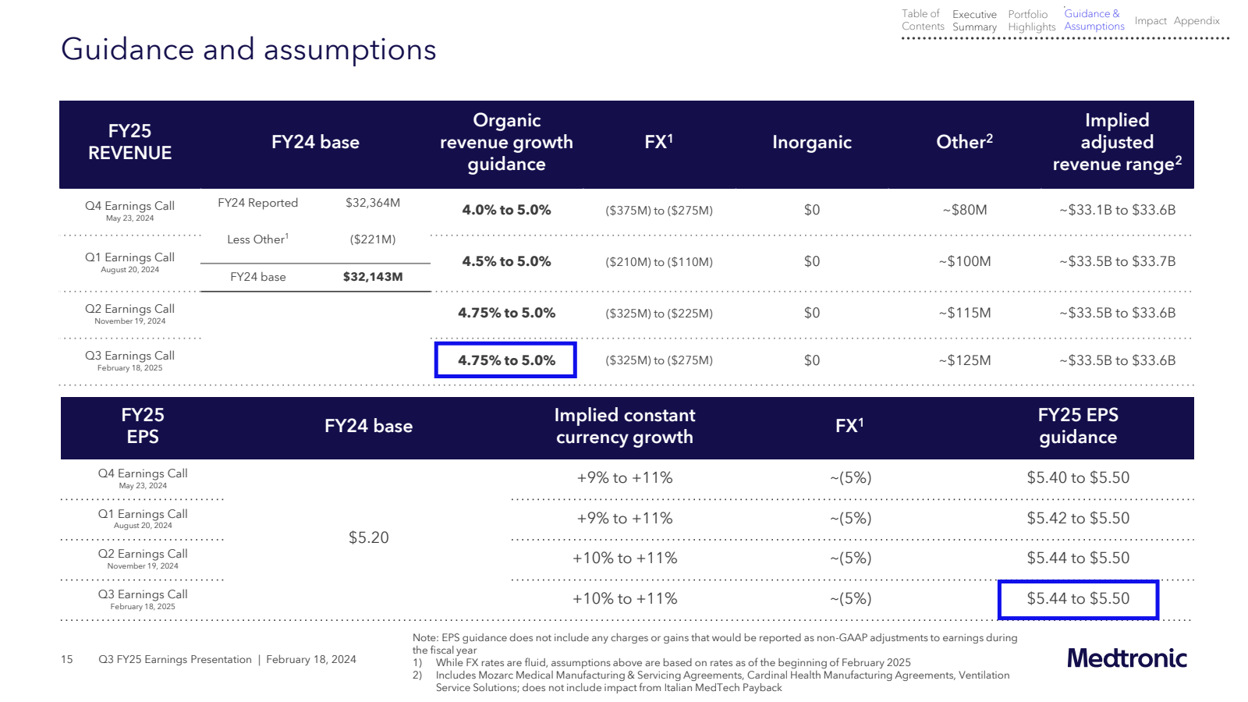Click revenue range ~$33.5B to $33.7B
Screen dimensions: 1248x702
[1117, 261]
